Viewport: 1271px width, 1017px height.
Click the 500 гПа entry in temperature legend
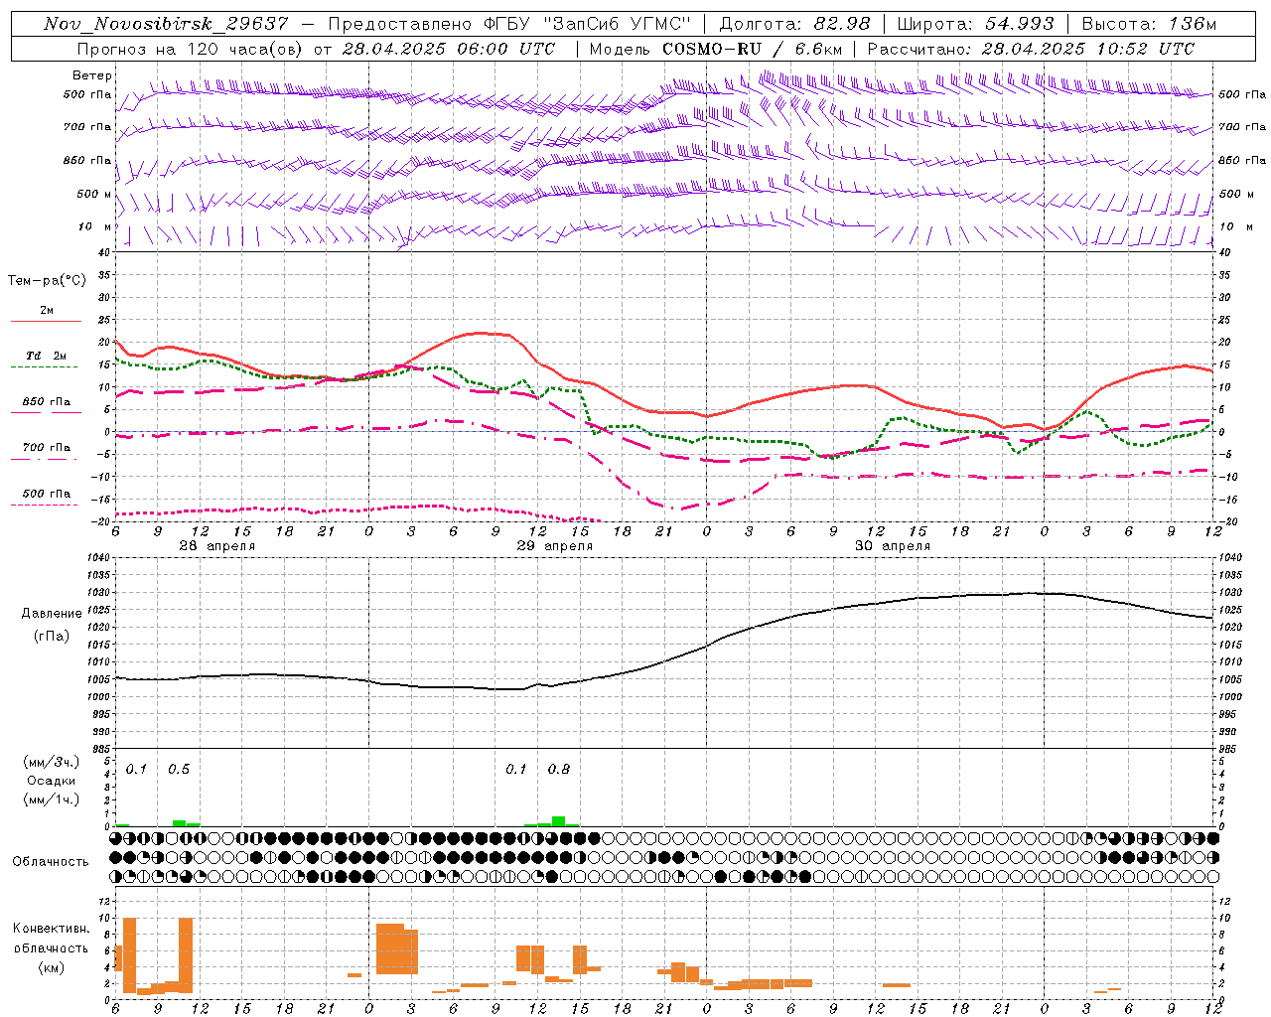47,494
